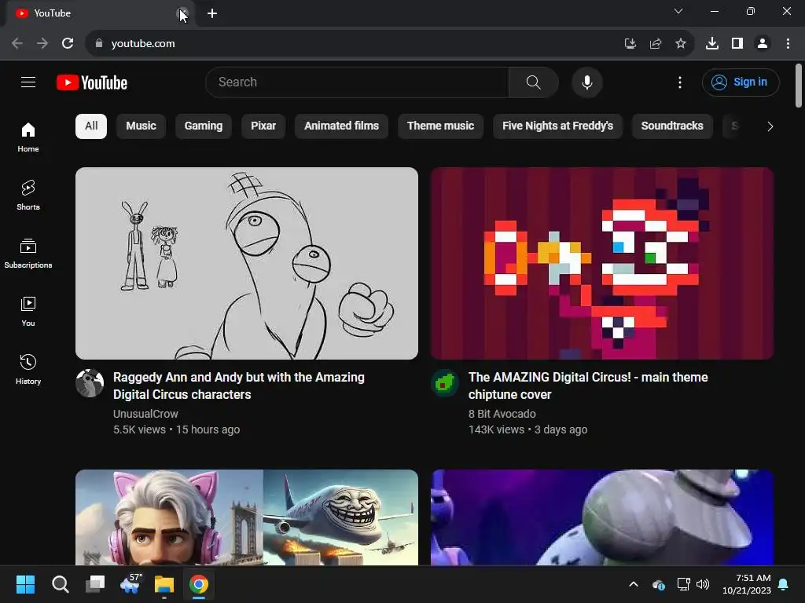View site info via padlock icon
This screenshot has width=805, height=603.
[x=99, y=44]
